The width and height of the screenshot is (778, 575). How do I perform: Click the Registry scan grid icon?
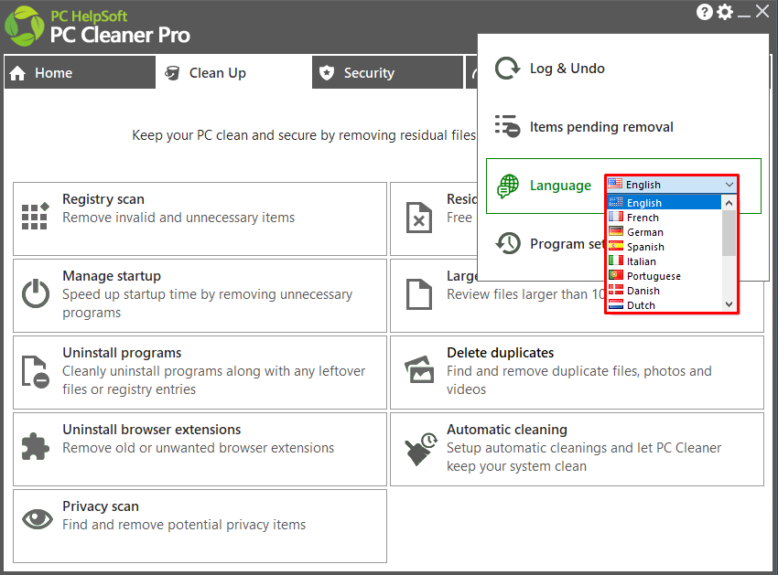tap(35, 216)
